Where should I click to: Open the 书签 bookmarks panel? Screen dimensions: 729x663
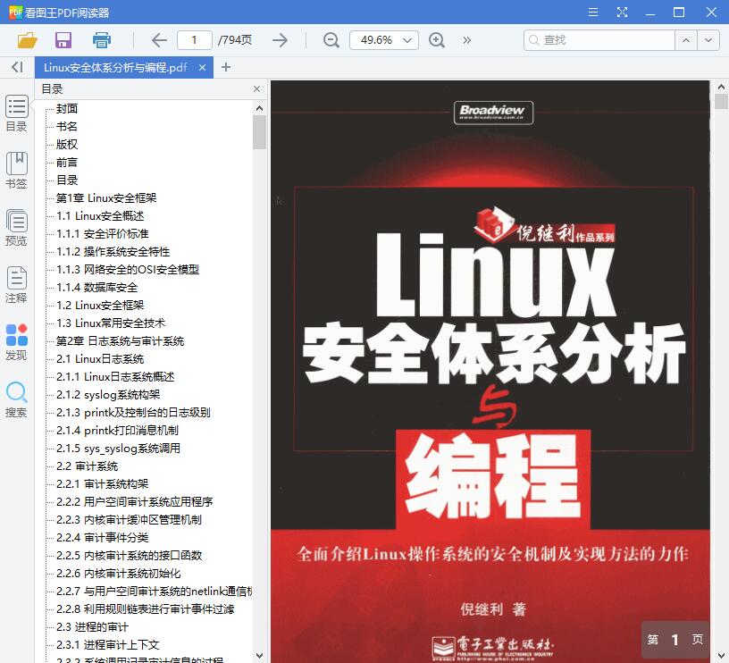[x=17, y=171]
